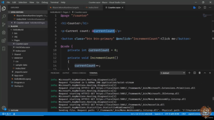Open the editor More Actions ellipsis
The width and height of the screenshot is (214, 120).
click(x=210, y=7)
